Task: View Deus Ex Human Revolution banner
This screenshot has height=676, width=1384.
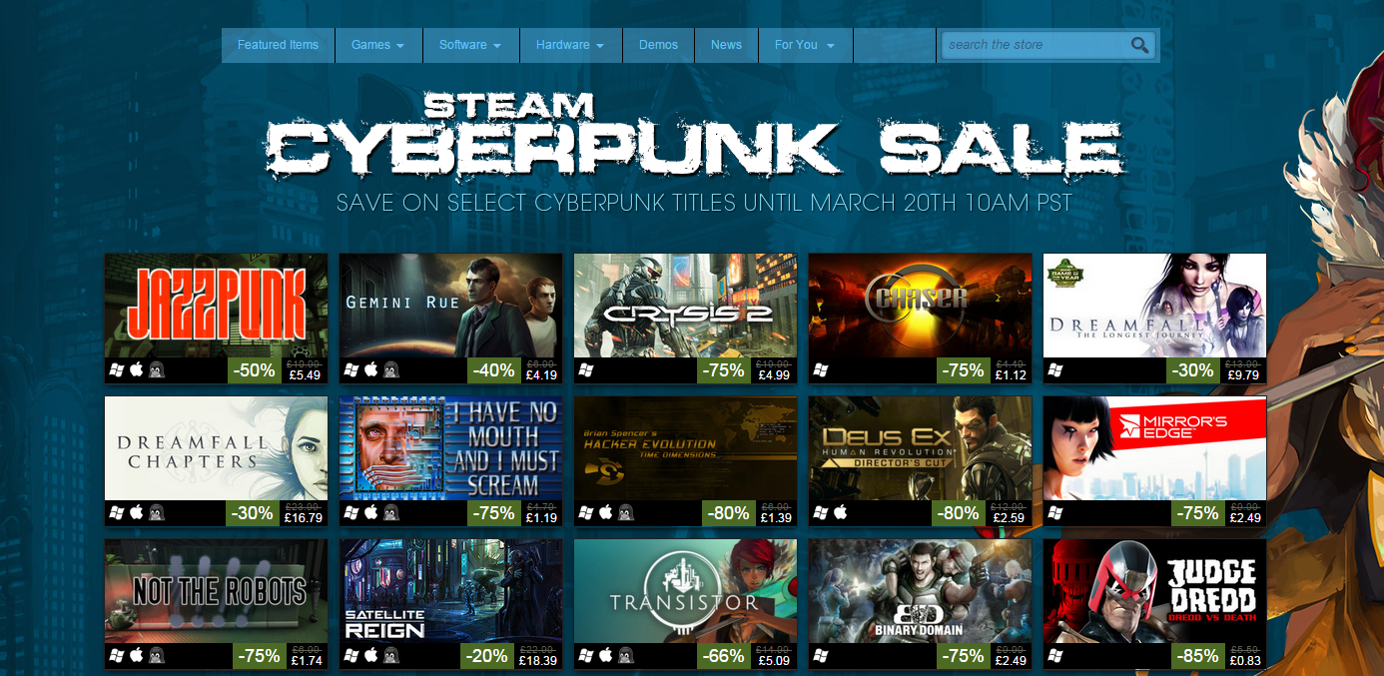Action: click(921, 448)
